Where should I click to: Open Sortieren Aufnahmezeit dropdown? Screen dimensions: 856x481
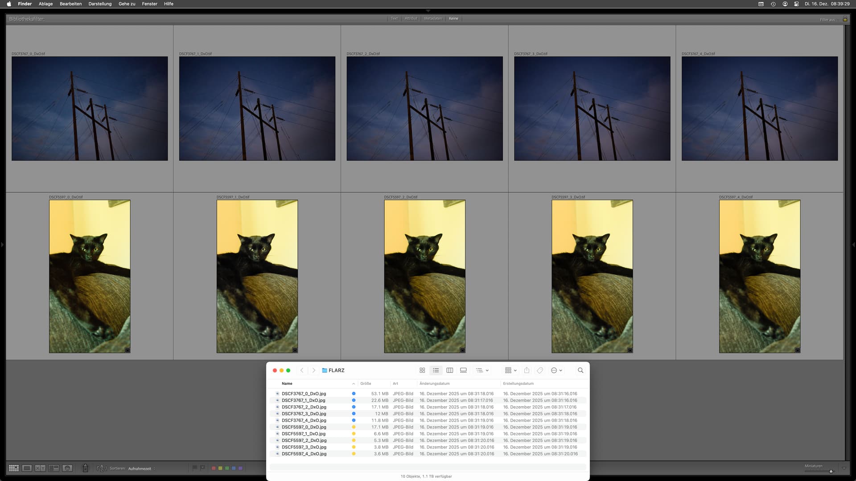(x=140, y=469)
